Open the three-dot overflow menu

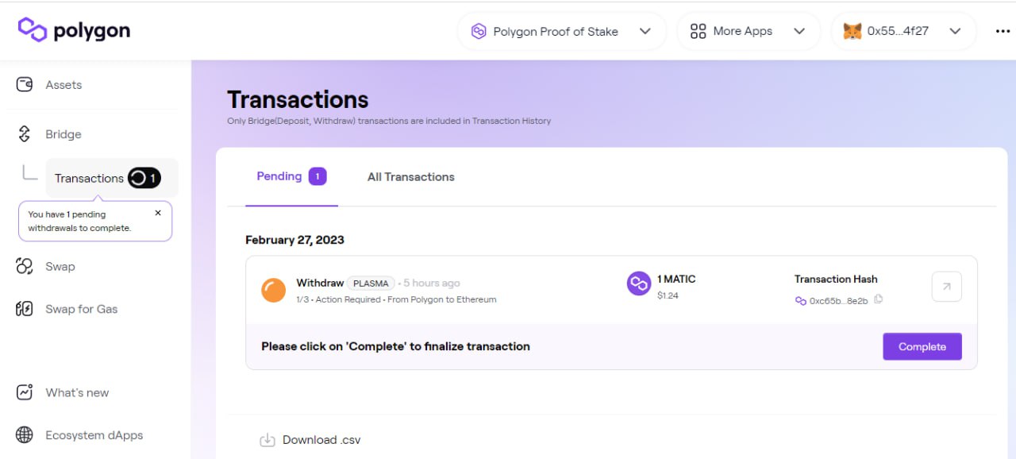[1003, 32]
